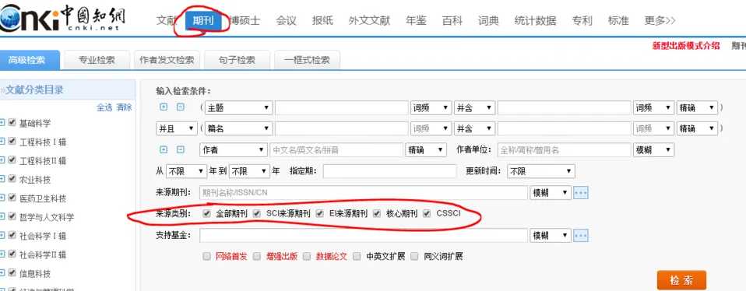Open the 作者 field dropdown

point(233,149)
